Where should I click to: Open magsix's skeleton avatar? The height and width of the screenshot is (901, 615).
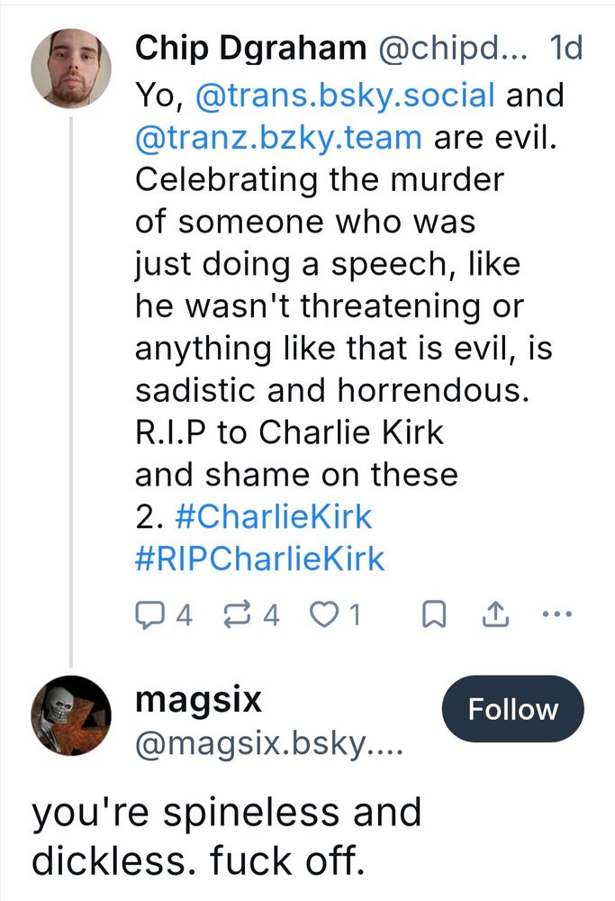click(x=72, y=715)
